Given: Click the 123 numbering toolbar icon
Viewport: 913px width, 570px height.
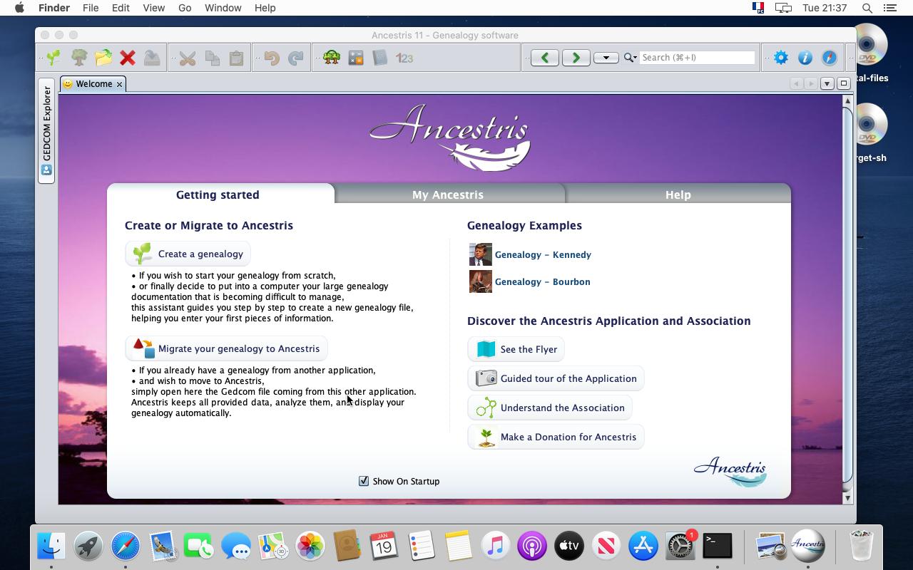Looking at the screenshot, I should pyautogui.click(x=404, y=58).
